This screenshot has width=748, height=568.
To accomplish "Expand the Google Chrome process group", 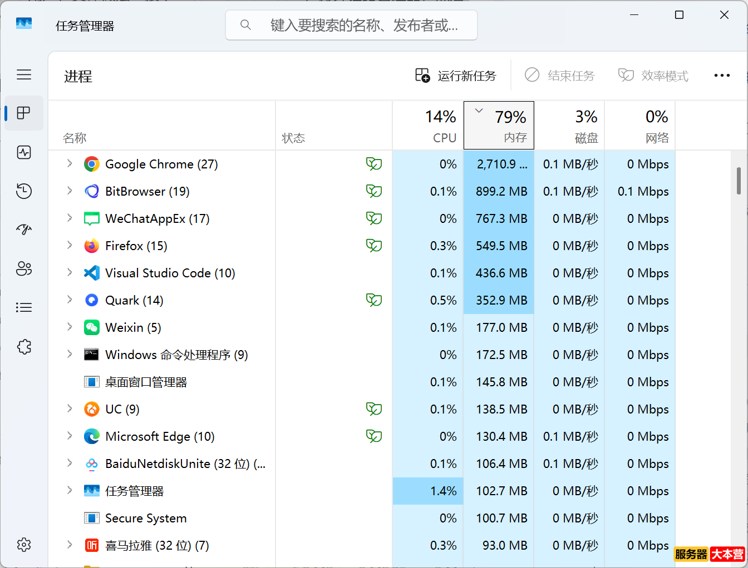I will [70, 163].
